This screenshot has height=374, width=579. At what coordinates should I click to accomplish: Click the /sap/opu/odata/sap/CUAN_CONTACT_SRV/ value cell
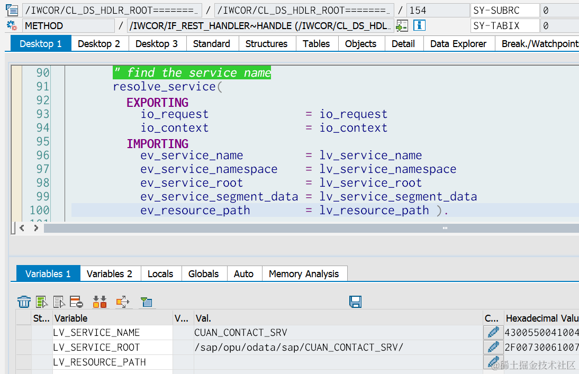point(338,347)
